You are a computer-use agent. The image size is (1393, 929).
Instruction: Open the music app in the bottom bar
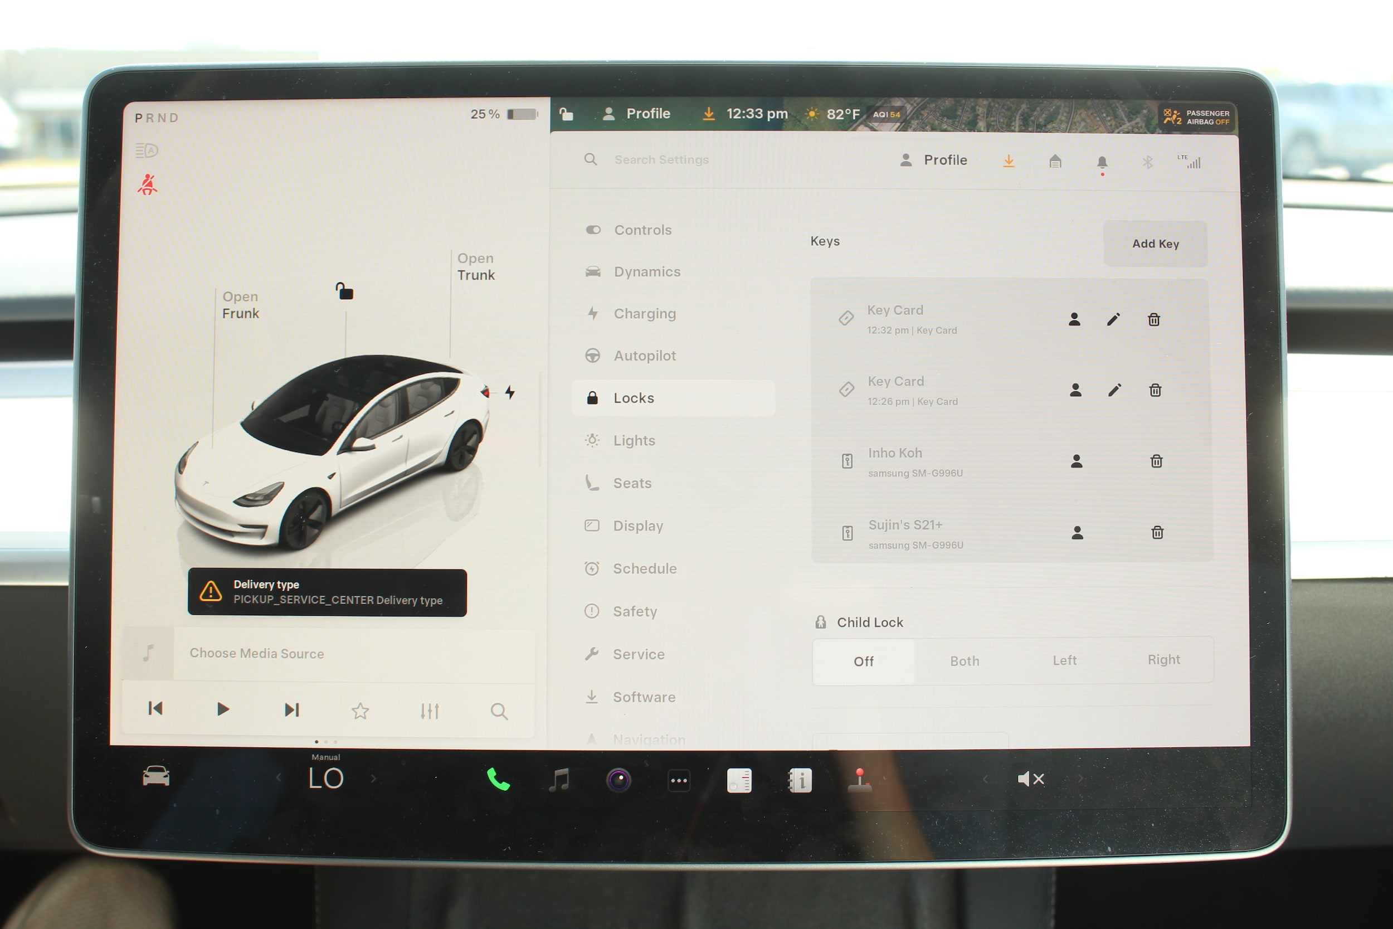point(559,780)
